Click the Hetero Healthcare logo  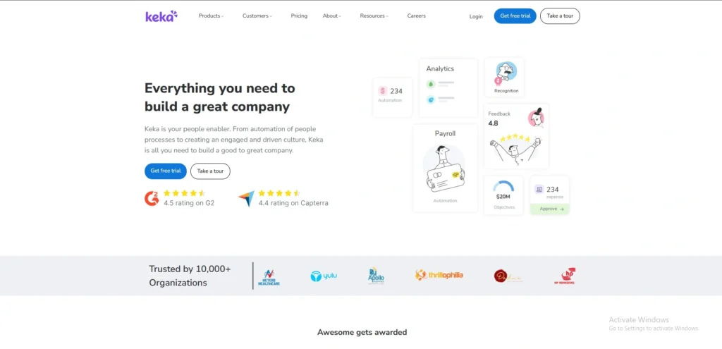tap(269, 276)
